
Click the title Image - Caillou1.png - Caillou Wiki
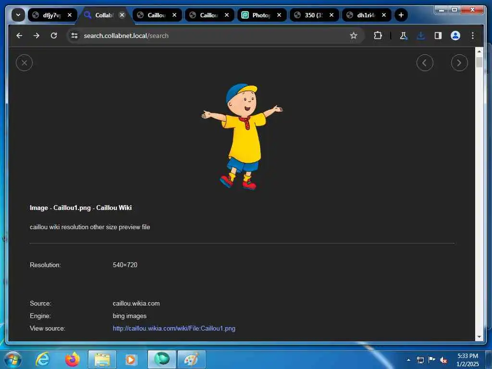(81, 208)
